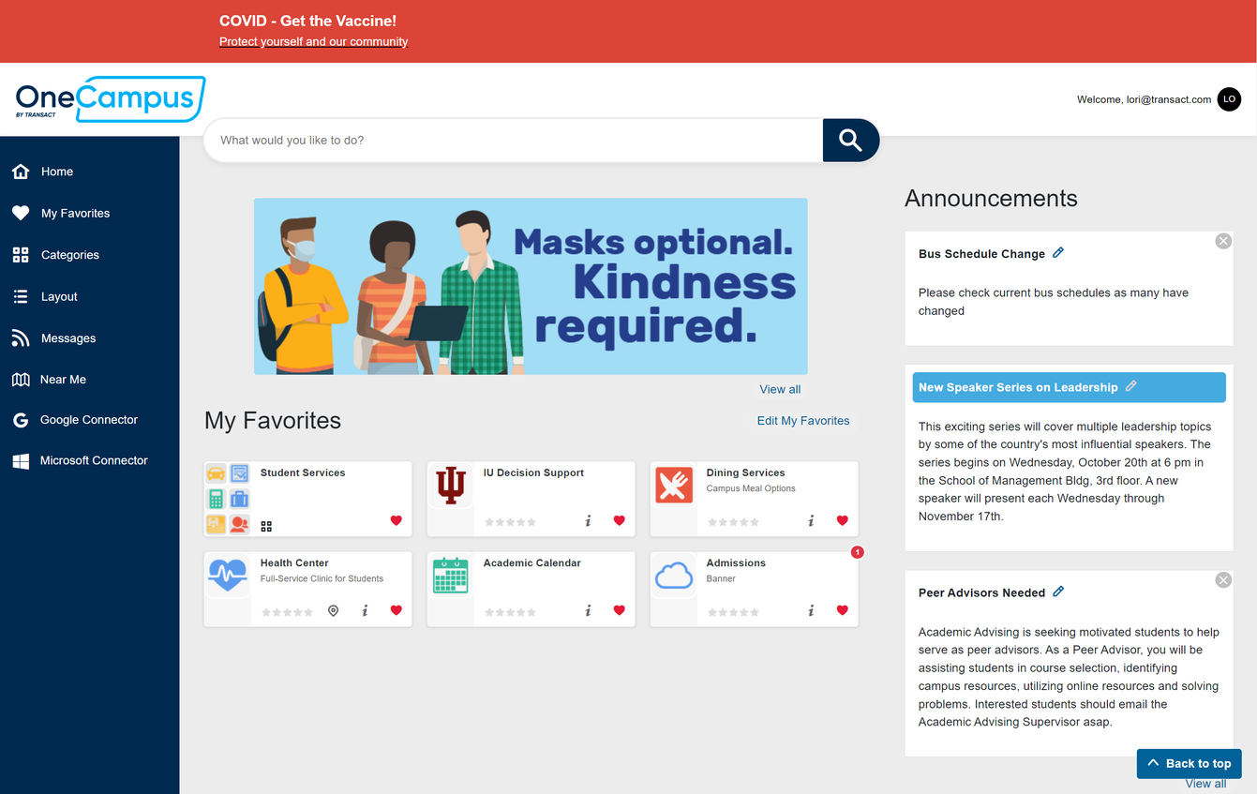This screenshot has width=1257, height=794.
Task: Click the search input field
Action: [x=513, y=140]
